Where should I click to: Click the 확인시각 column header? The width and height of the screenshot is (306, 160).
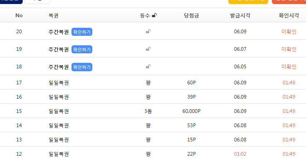[x=289, y=16]
